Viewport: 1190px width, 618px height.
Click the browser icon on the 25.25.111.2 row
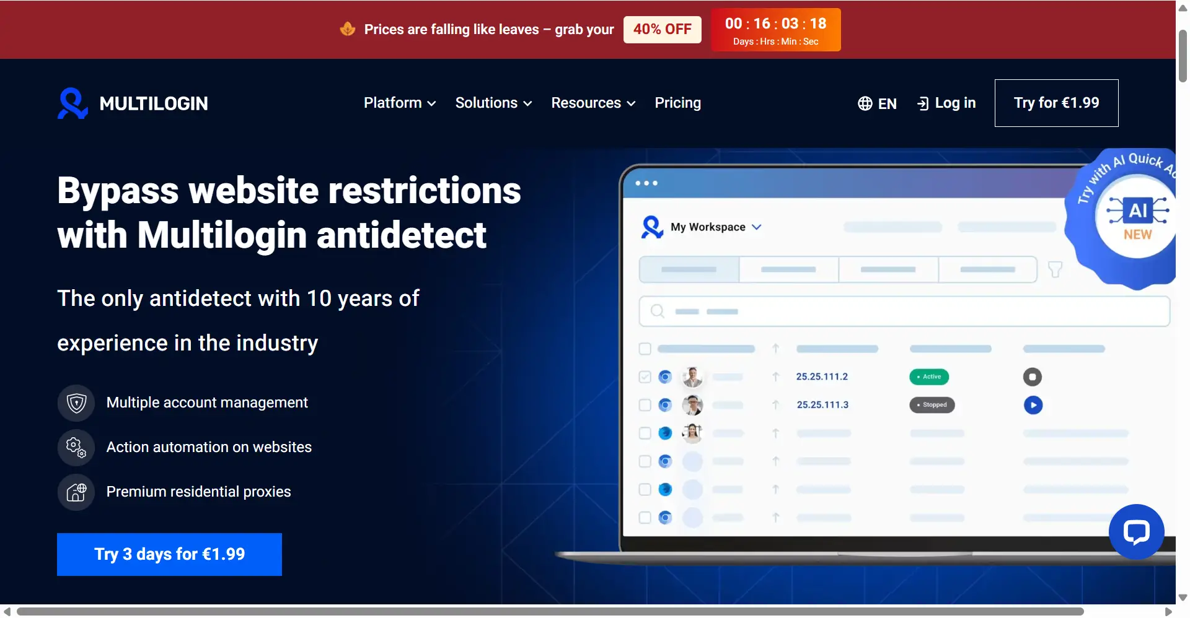(665, 376)
